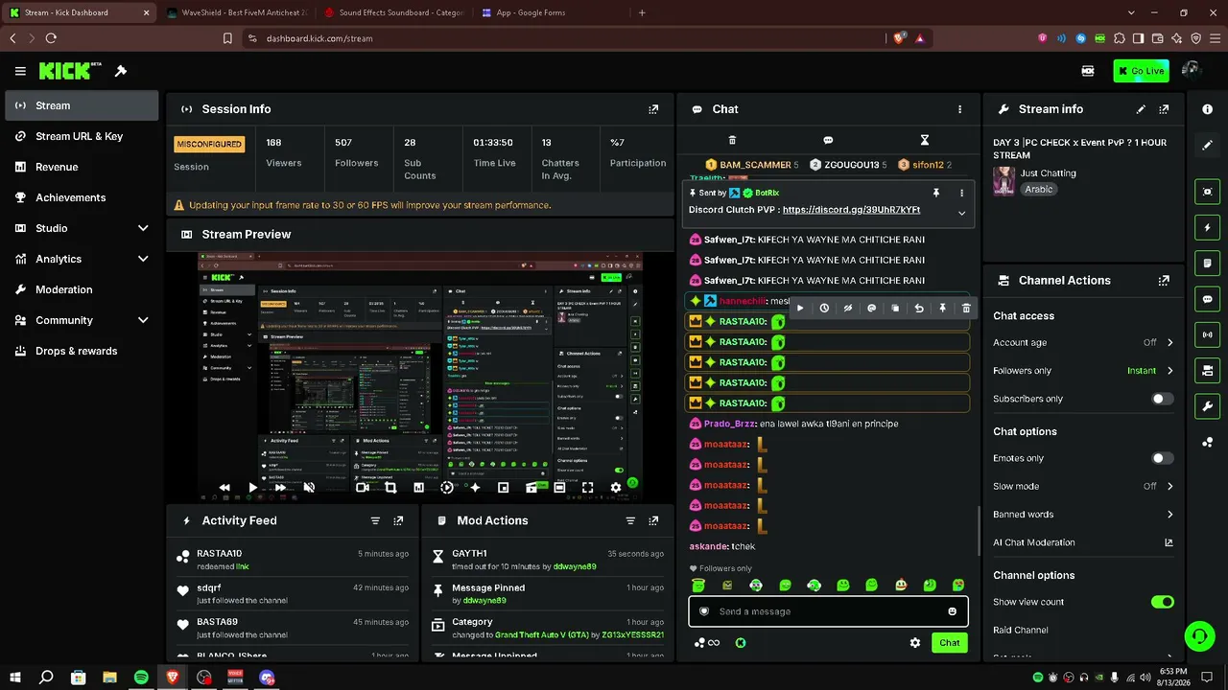Open the Chat panel three-dot menu
Viewport: 1228px width, 690px height.
click(x=959, y=109)
